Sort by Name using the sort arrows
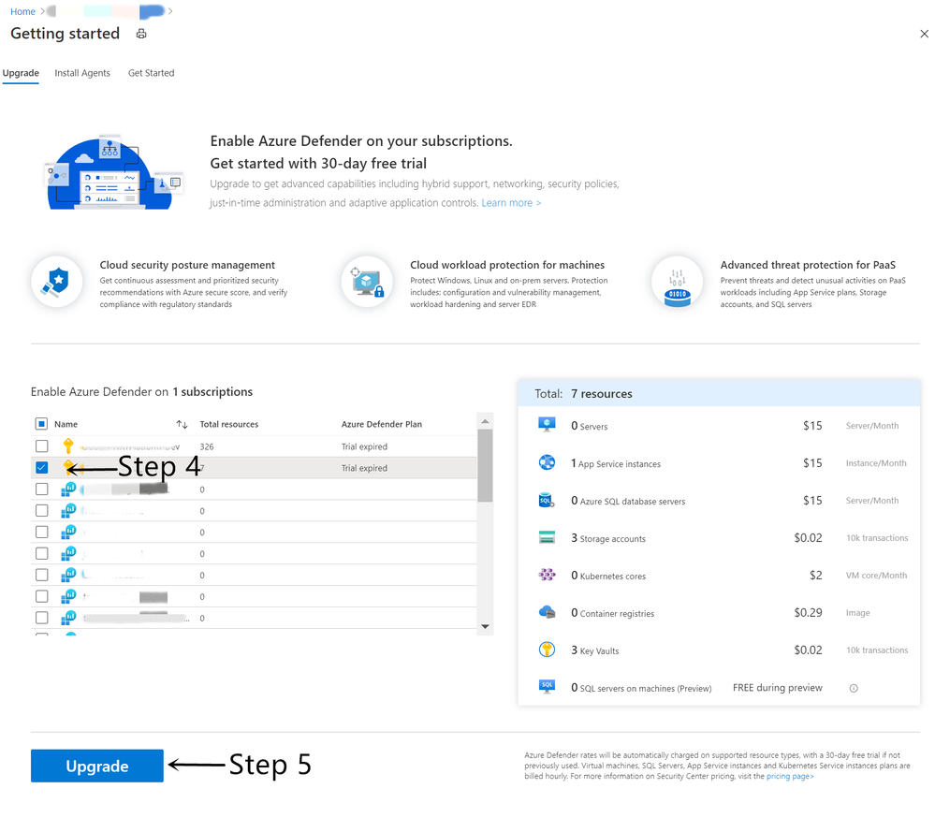Viewport: 935px width, 818px height. tap(182, 425)
